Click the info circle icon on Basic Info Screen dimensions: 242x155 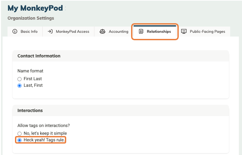tap(15, 31)
